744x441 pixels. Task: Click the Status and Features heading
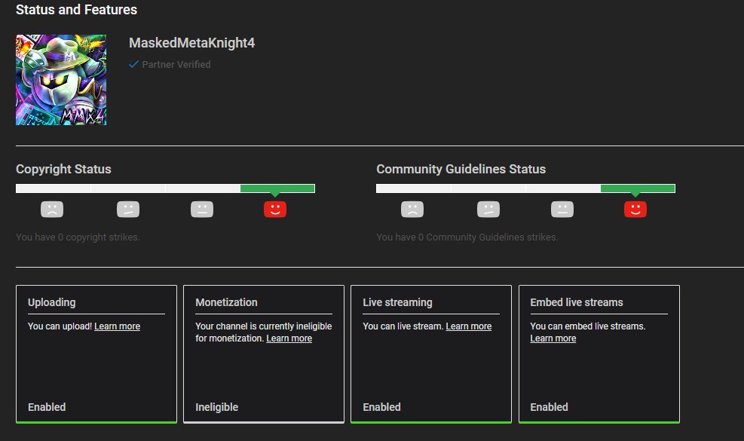pos(76,10)
